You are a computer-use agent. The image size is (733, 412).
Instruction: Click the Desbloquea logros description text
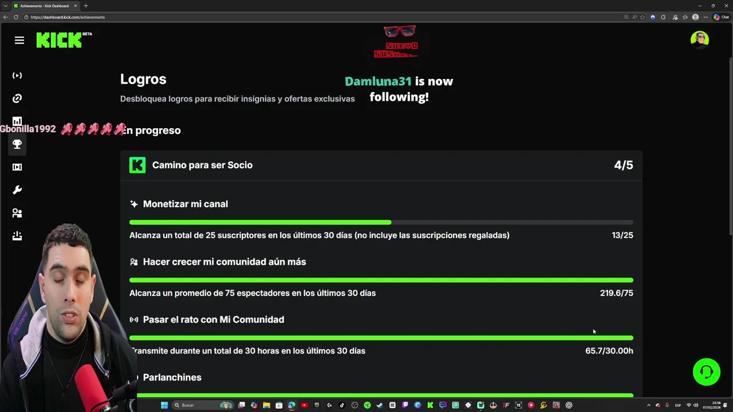tap(238, 99)
